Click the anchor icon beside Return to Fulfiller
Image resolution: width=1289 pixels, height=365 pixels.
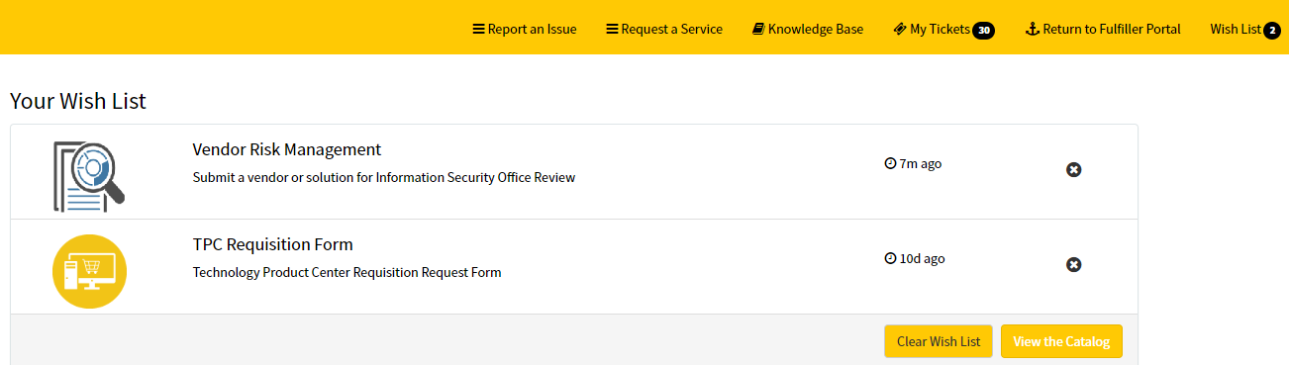(x=1033, y=30)
